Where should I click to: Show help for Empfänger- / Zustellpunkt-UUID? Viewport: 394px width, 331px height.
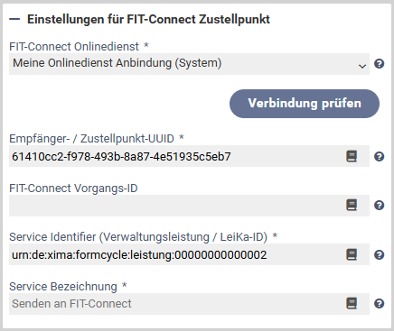point(379,156)
